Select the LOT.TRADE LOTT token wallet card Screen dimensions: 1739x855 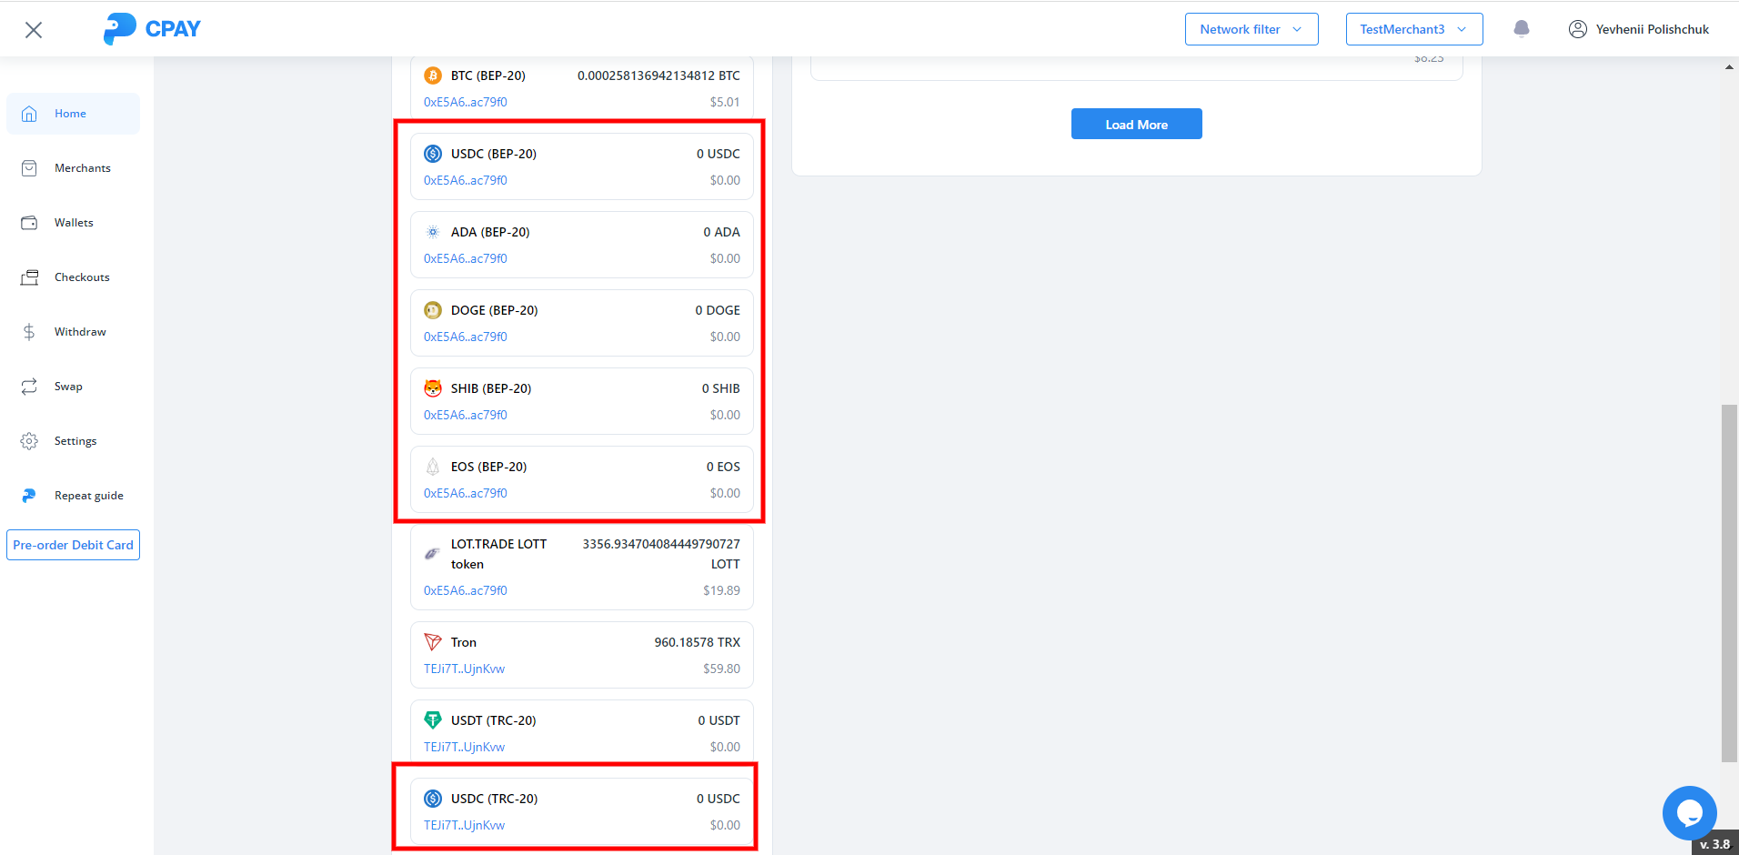[x=582, y=567]
